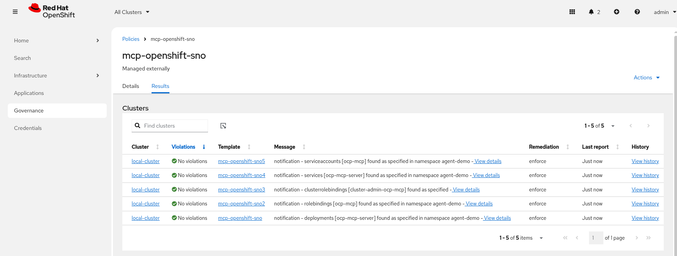This screenshot has height=256, width=677.
Task: Expand the Infrastructure navigation section
Action: click(57, 75)
